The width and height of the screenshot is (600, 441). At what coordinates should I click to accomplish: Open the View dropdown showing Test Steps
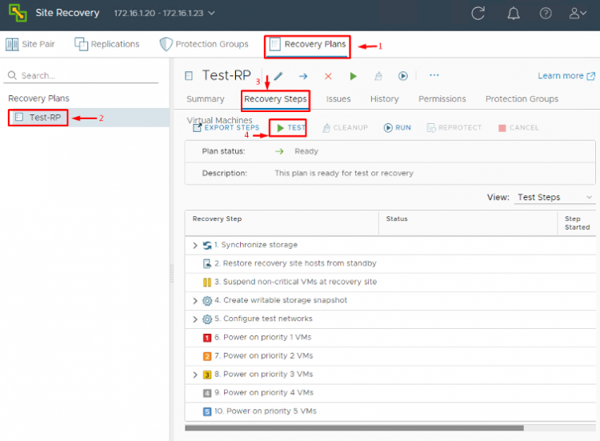[554, 197]
